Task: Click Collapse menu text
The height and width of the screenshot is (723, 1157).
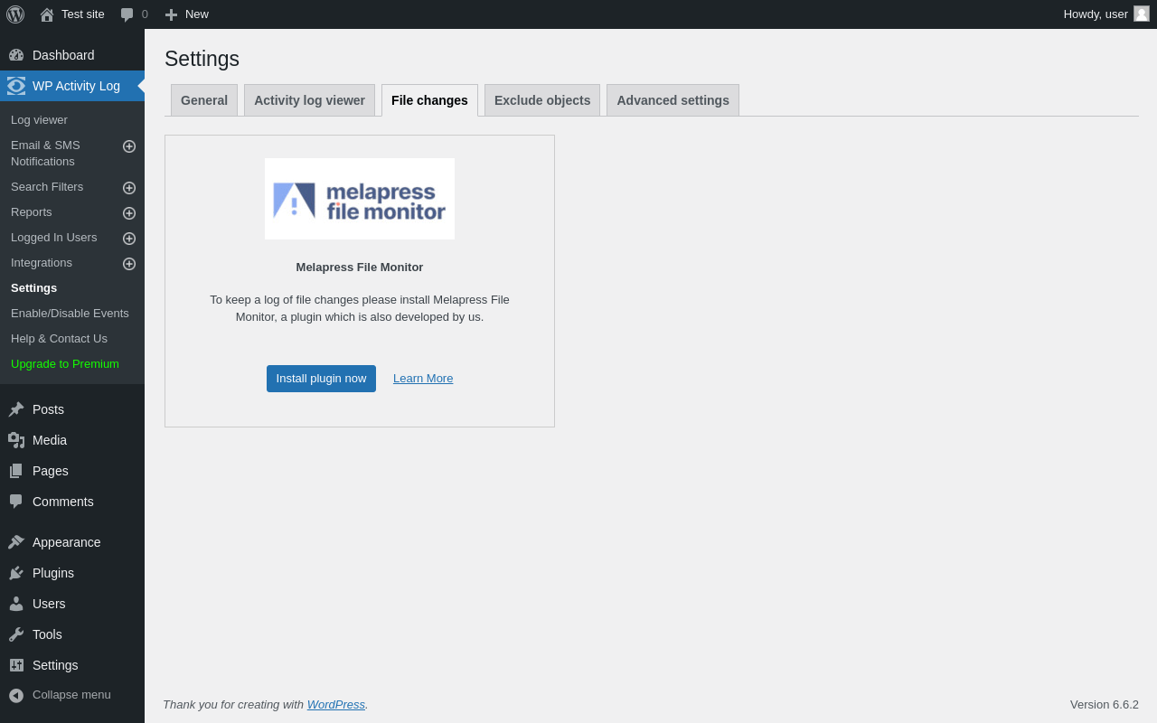Action: (71, 695)
